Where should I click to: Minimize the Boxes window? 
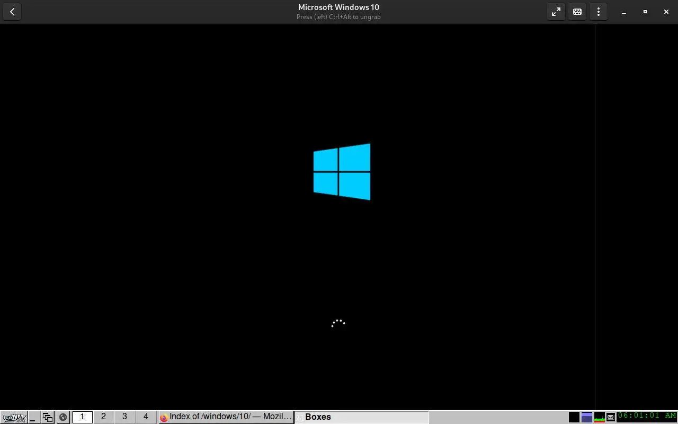point(624,12)
